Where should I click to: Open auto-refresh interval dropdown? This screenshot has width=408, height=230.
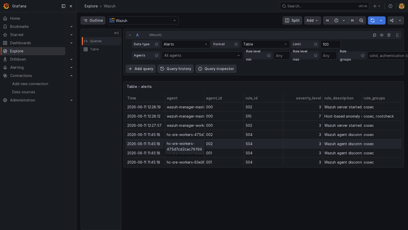pyautogui.click(x=381, y=20)
